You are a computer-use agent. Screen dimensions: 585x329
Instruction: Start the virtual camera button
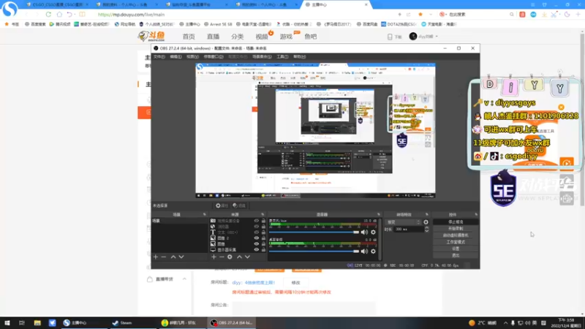pyautogui.click(x=456, y=235)
